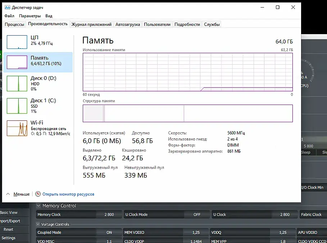Collapse the Memory Control section
The height and width of the screenshot is (243, 327).
coord(38,206)
